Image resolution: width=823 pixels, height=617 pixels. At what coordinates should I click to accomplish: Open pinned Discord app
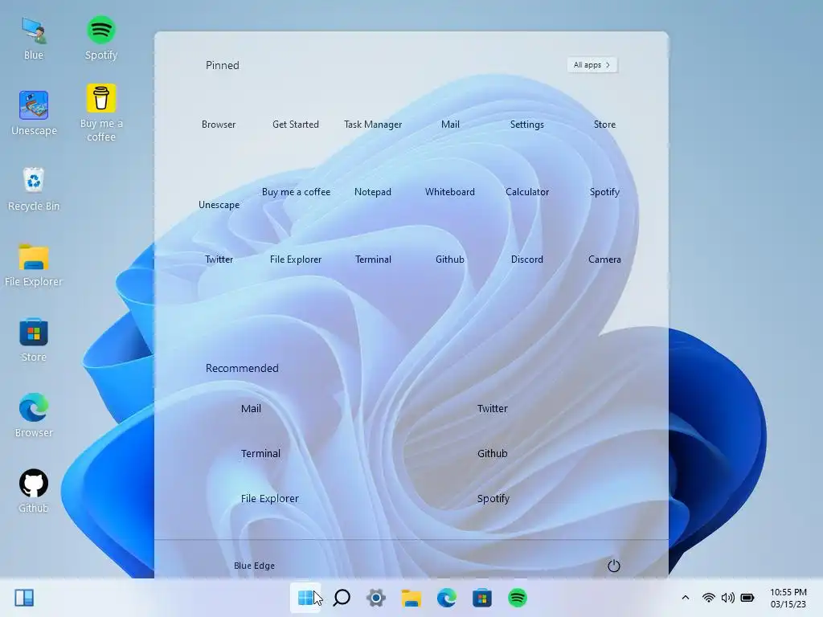pyautogui.click(x=527, y=259)
